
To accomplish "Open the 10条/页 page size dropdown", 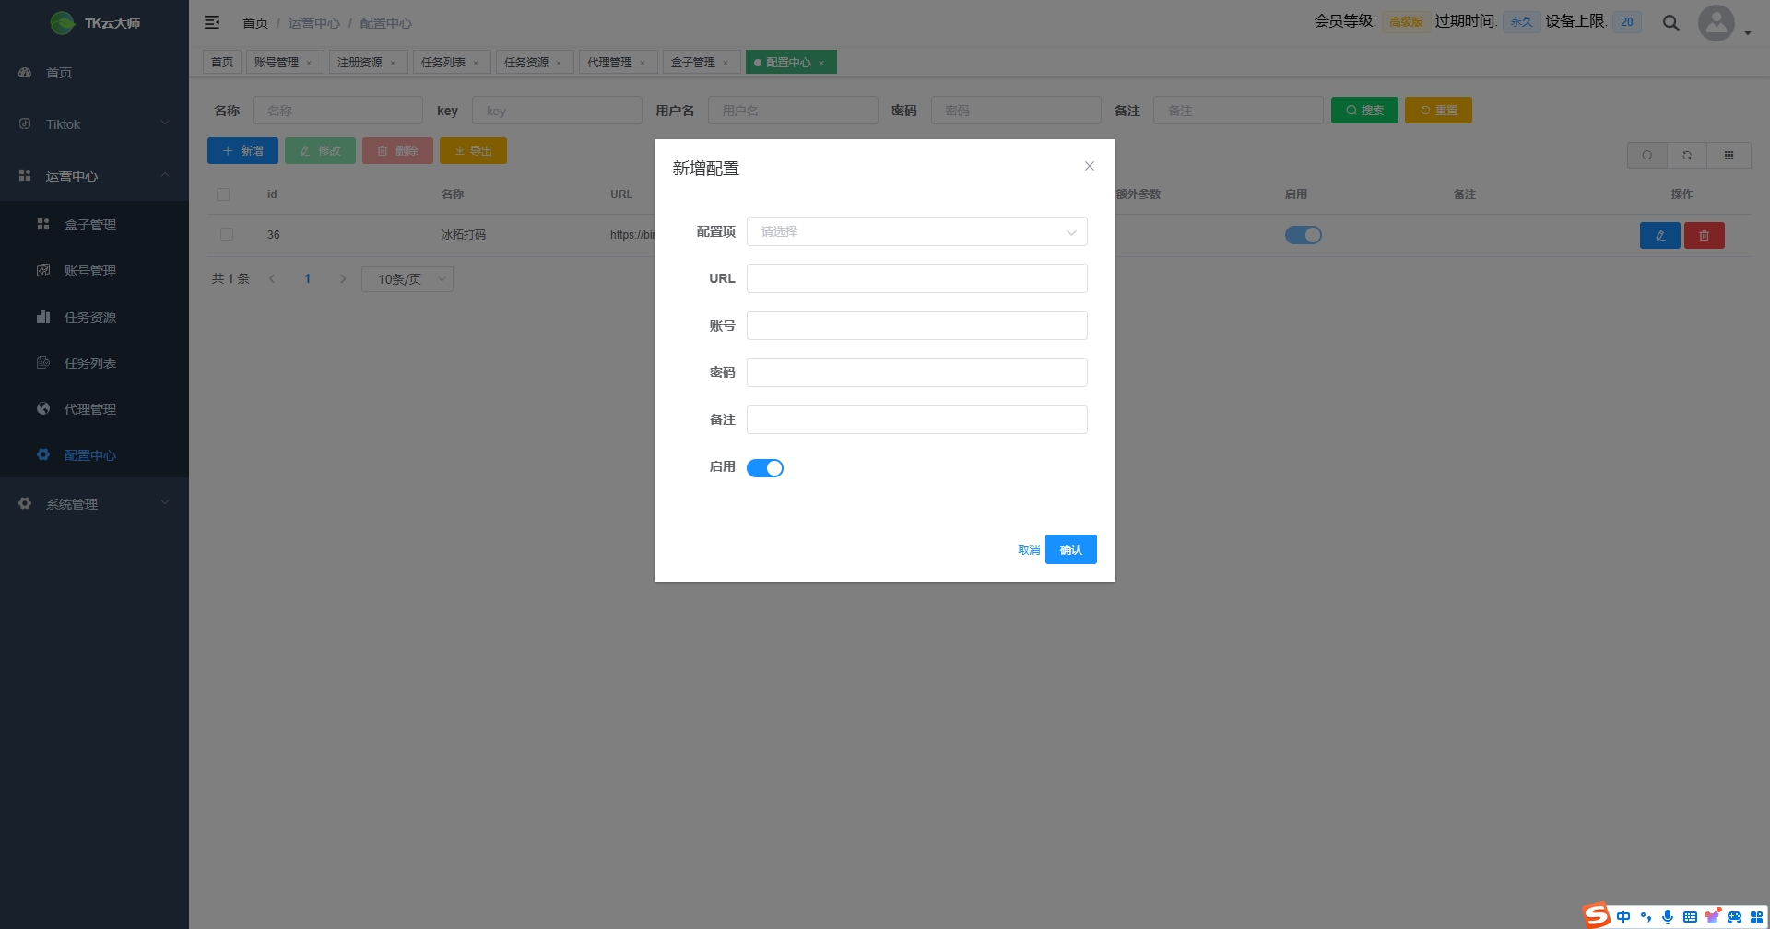I will pos(407,278).
